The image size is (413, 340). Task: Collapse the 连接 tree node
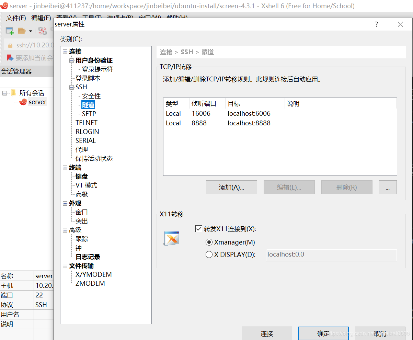coord(65,52)
